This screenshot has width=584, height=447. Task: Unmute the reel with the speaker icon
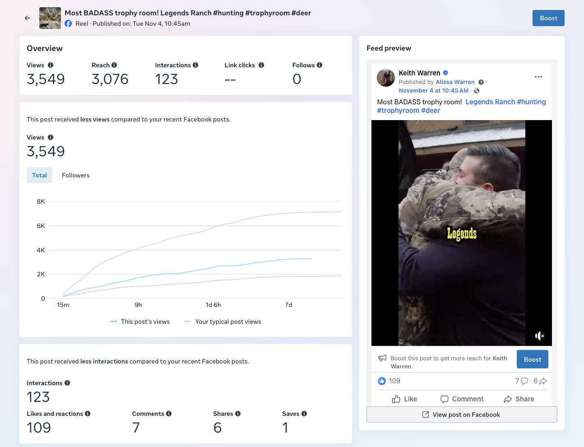[x=539, y=335]
